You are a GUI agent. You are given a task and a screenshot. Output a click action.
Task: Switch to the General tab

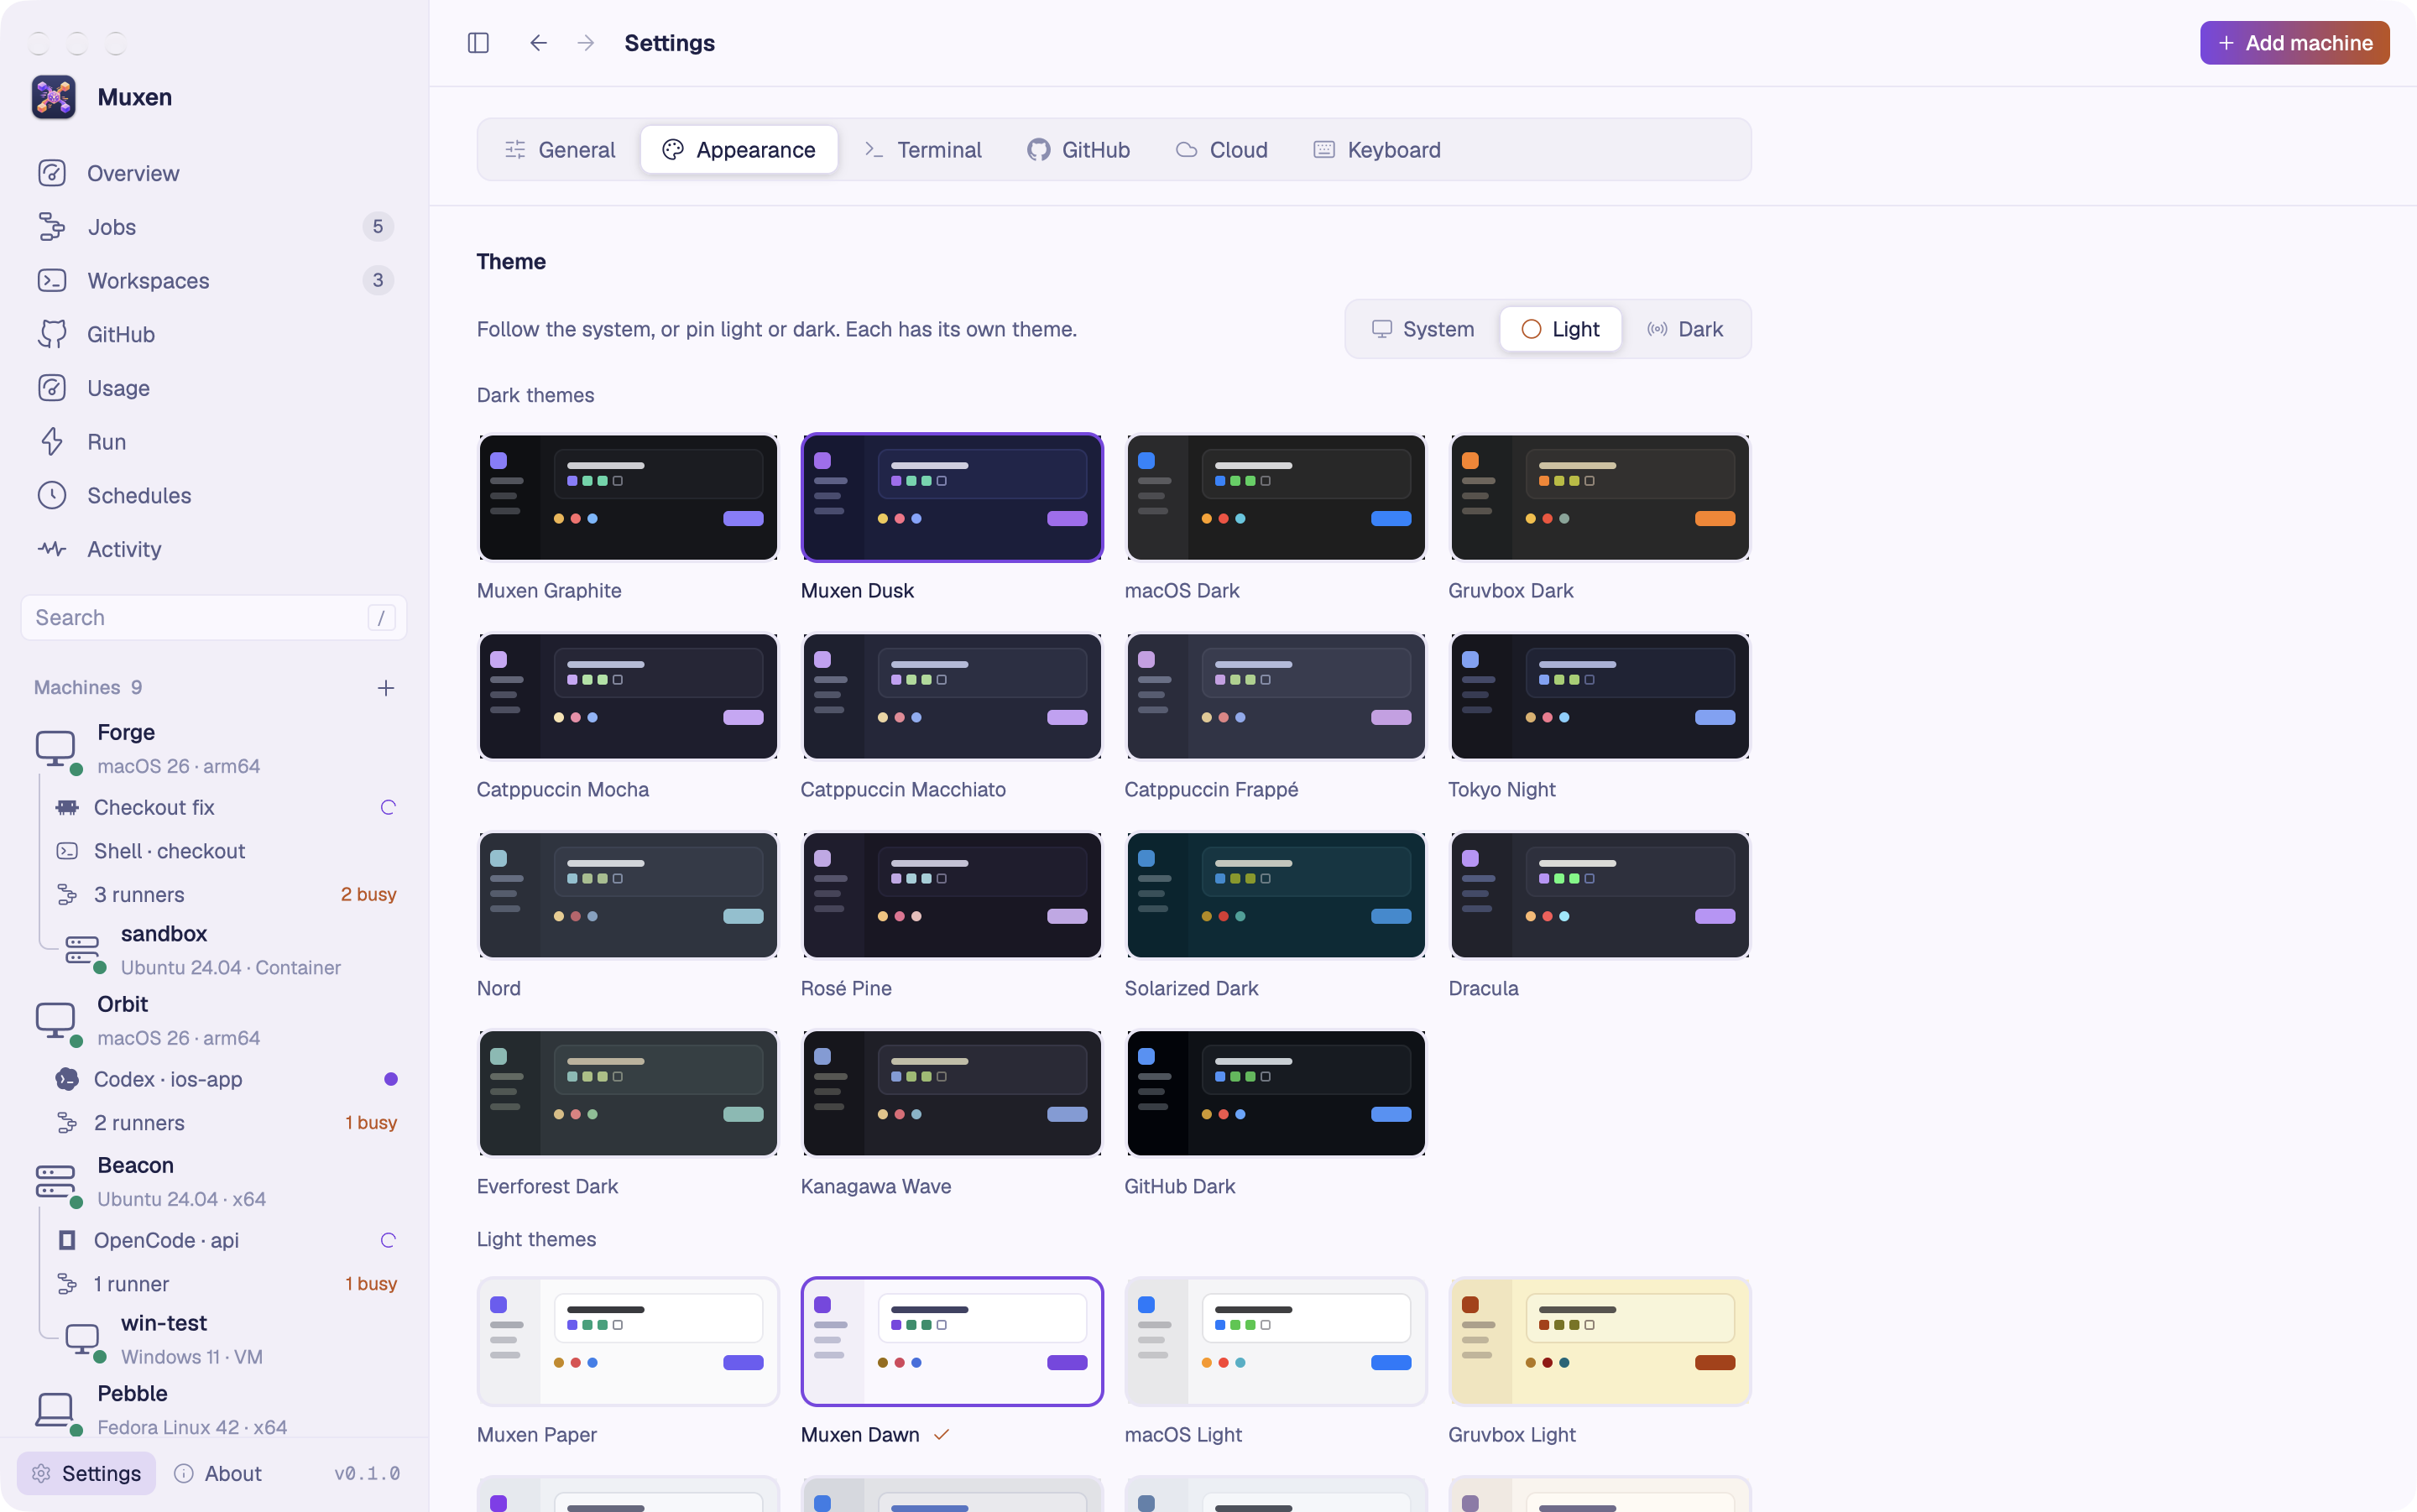(560, 150)
